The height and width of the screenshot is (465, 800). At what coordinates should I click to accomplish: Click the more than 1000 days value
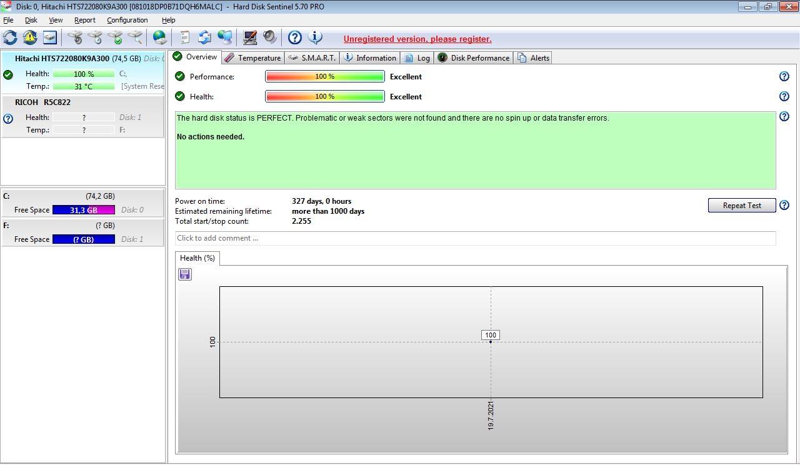click(x=328, y=211)
